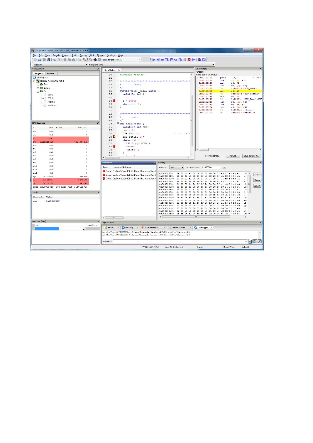Pause the debugger with the break icon
The image size is (313, 443).
click(185, 60)
